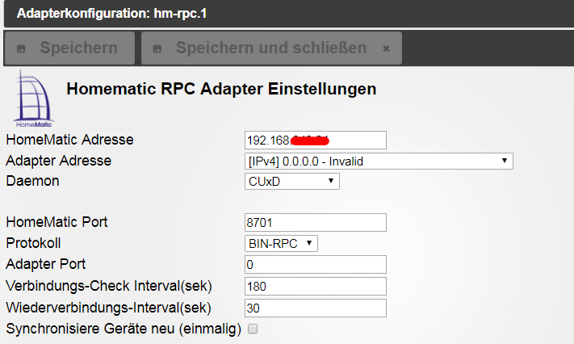This screenshot has height=344, width=574.
Task: Enable Synchronisiere Geräte neu checkbox
Action: pos(253,329)
